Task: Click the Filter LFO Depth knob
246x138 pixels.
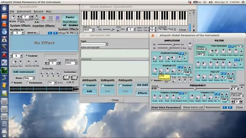Action: 204,77
